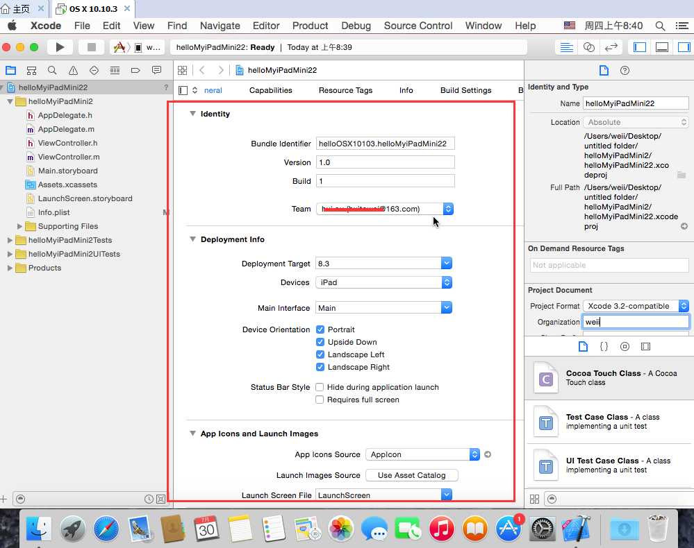Go forward in editor history
The height and width of the screenshot is (548, 694).
pyautogui.click(x=220, y=70)
